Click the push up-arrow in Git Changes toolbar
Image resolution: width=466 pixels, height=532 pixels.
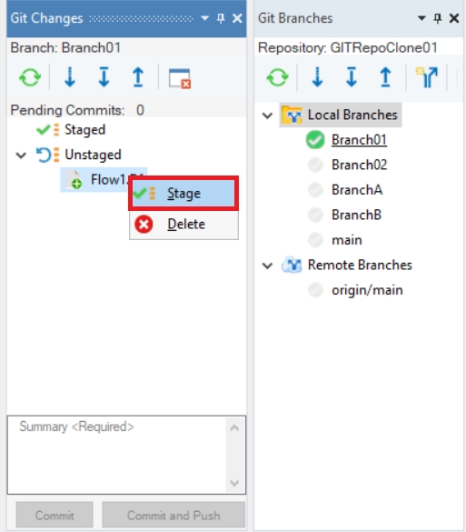(x=138, y=77)
